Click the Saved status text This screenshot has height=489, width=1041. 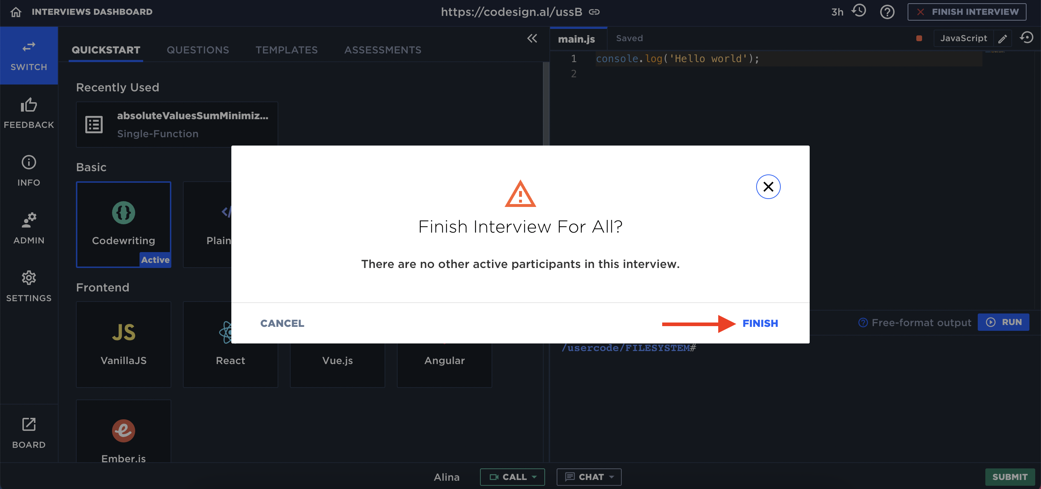click(x=629, y=38)
